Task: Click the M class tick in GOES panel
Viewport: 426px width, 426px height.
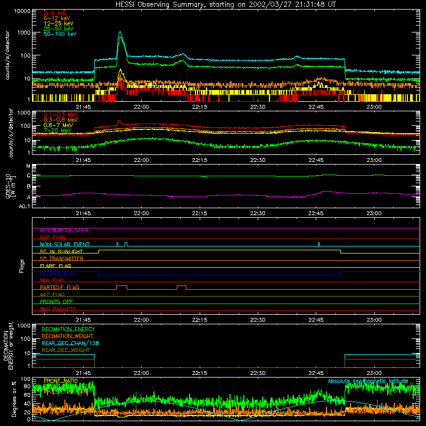Action: point(28,166)
